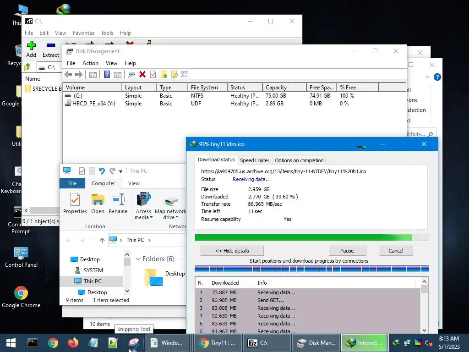Pause the tiny11 download

click(x=347, y=251)
